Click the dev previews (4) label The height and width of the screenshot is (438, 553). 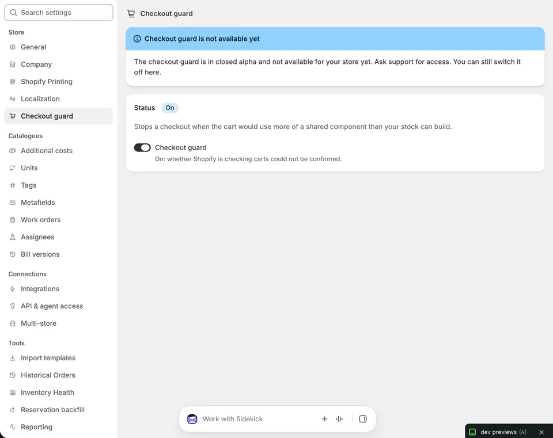coord(503,432)
